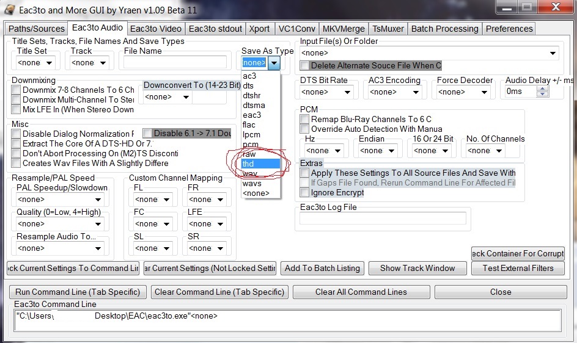577x343 pixels.
Task: Toggle Override Auto Detection checkbox
Action: 304,129
